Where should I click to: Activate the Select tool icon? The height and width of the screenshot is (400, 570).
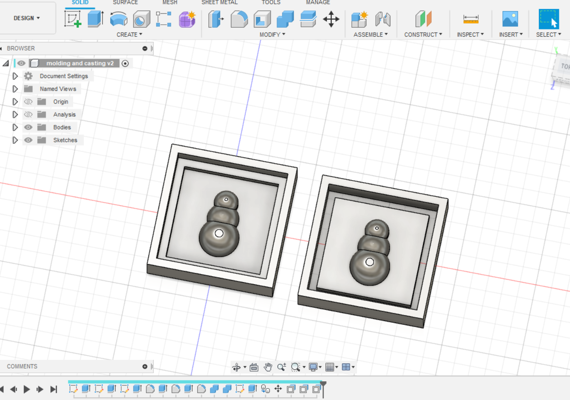[549, 19]
